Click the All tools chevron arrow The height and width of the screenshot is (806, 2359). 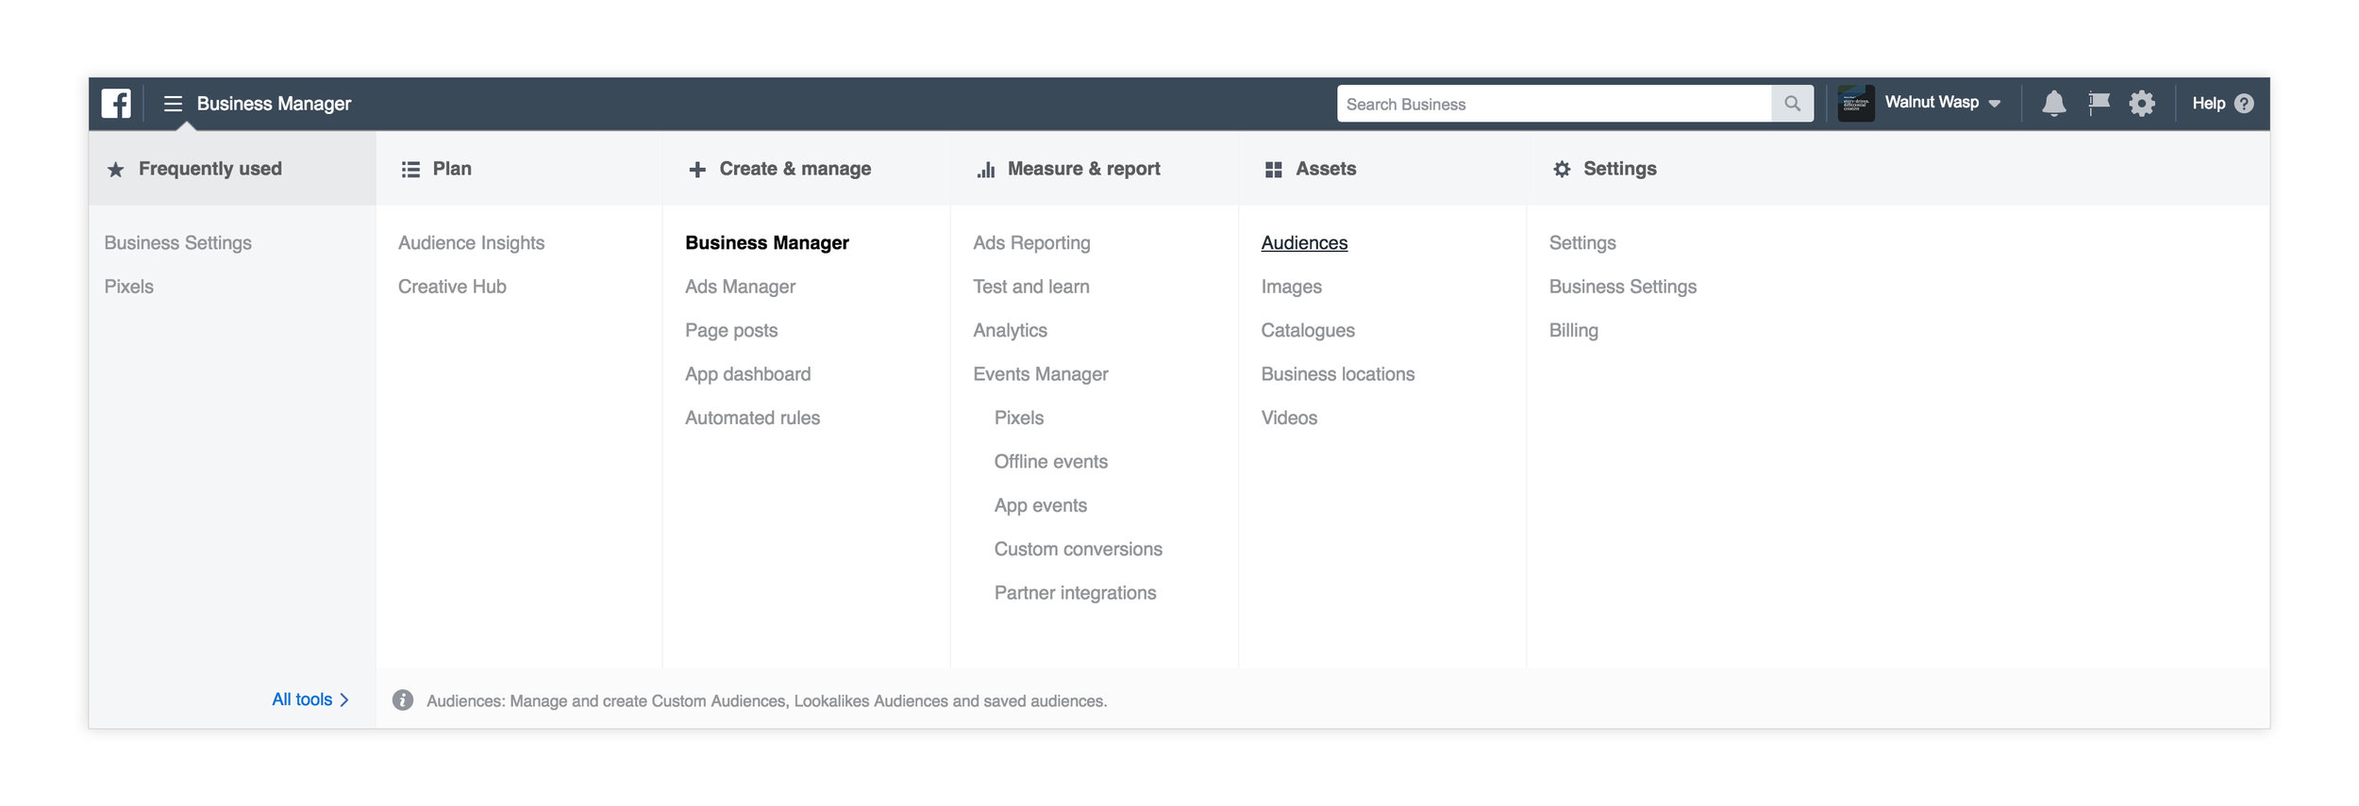tap(344, 700)
